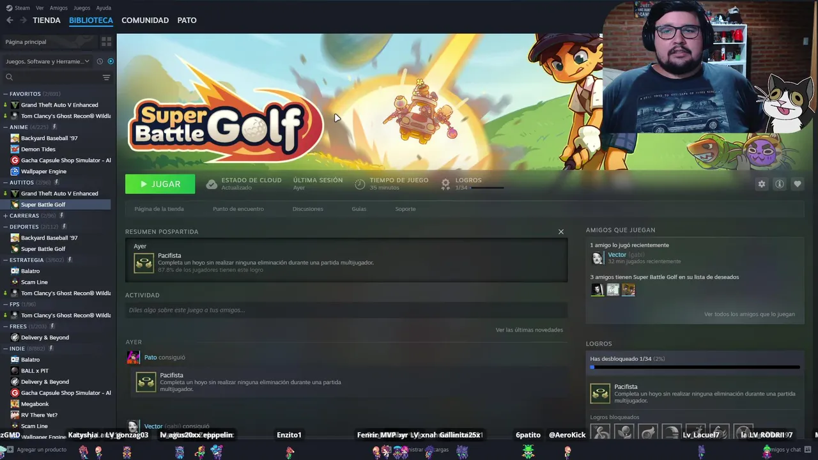
Task: Show game info with the info icon
Action: pyautogui.click(x=779, y=184)
